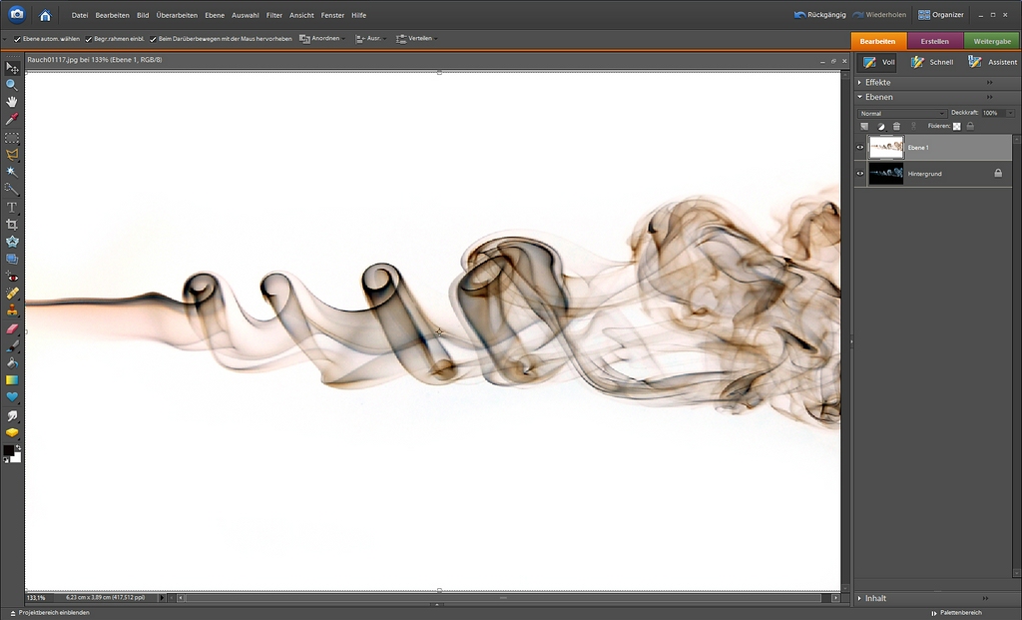Viewport: 1022px width, 620px height.
Task: Open the Verteilen dropdown
Action: (x=417, y=39)
